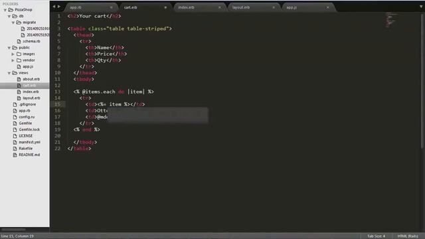Open manifest.yml in the sidebar
The height and width of the screenshot is (239, 425).
coord(29,142)
